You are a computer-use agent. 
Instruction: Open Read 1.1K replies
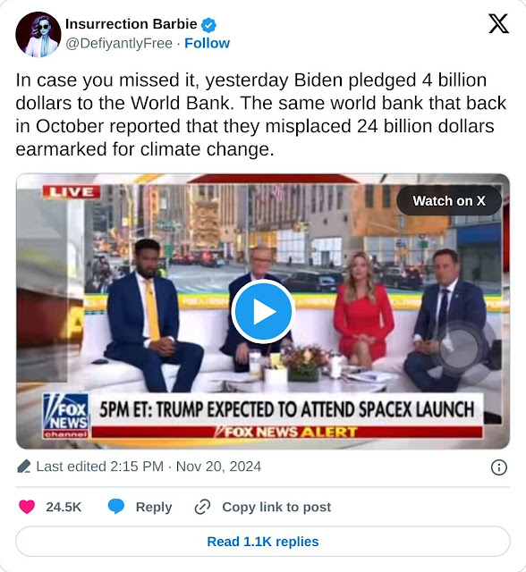[263, 542]
